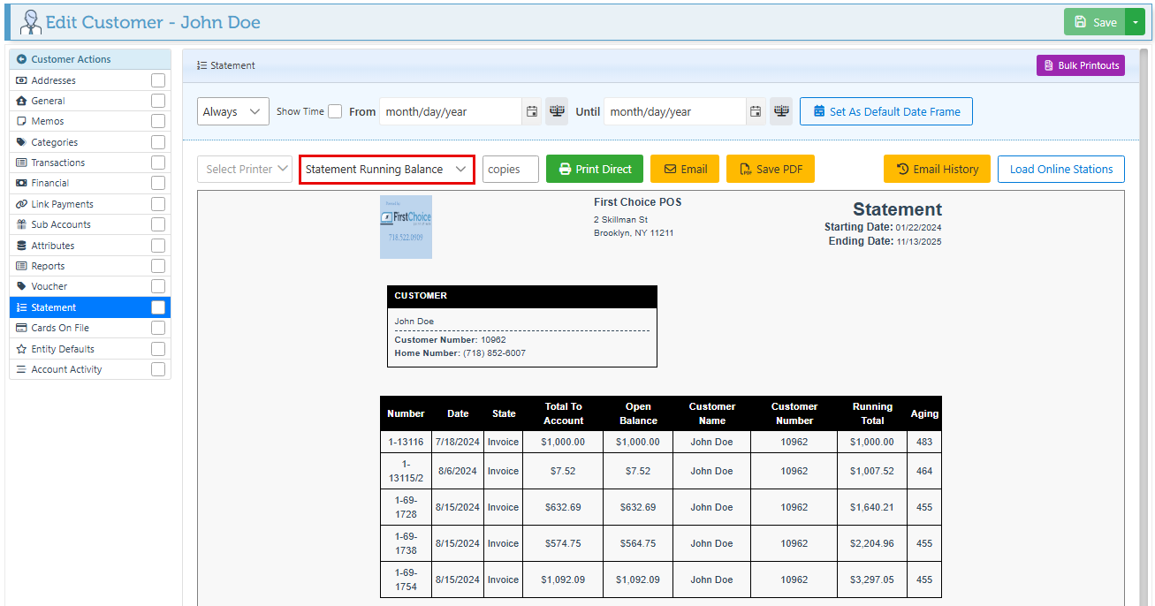This screenshot has width=1155, height=606.
Task: Open Hebrew calendar beside From date
Action: pos(557,111)
